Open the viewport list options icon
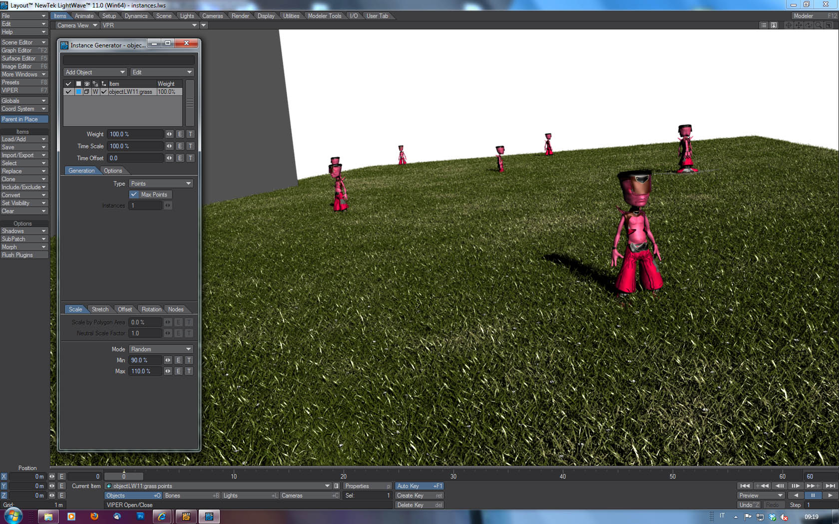This screenshot has width=839, height=524. [x=763, y=25]
